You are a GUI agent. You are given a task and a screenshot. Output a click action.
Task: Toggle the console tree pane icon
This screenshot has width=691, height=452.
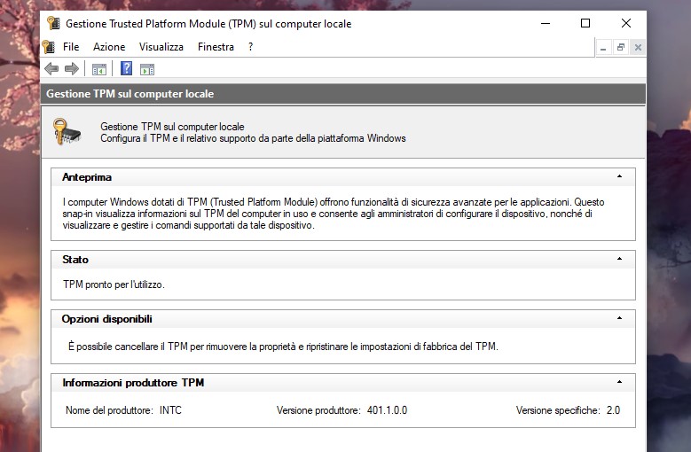tap(99, 69)
